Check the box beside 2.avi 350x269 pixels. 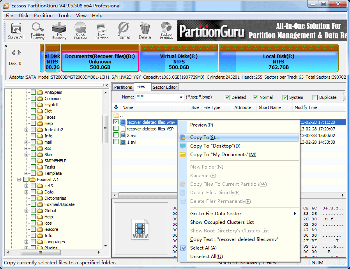coord(116,135)
